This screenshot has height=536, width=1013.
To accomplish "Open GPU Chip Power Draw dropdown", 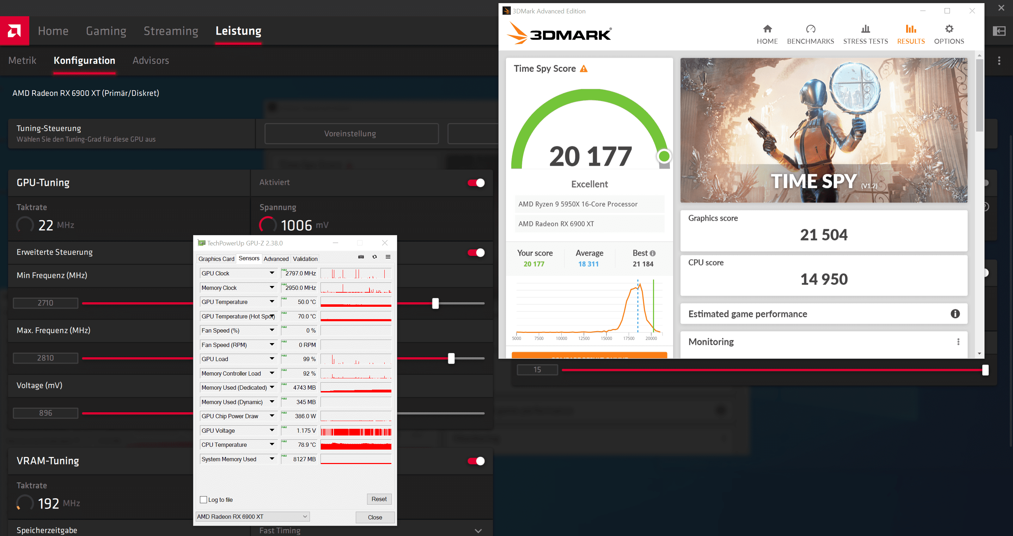I will (272, 416).
